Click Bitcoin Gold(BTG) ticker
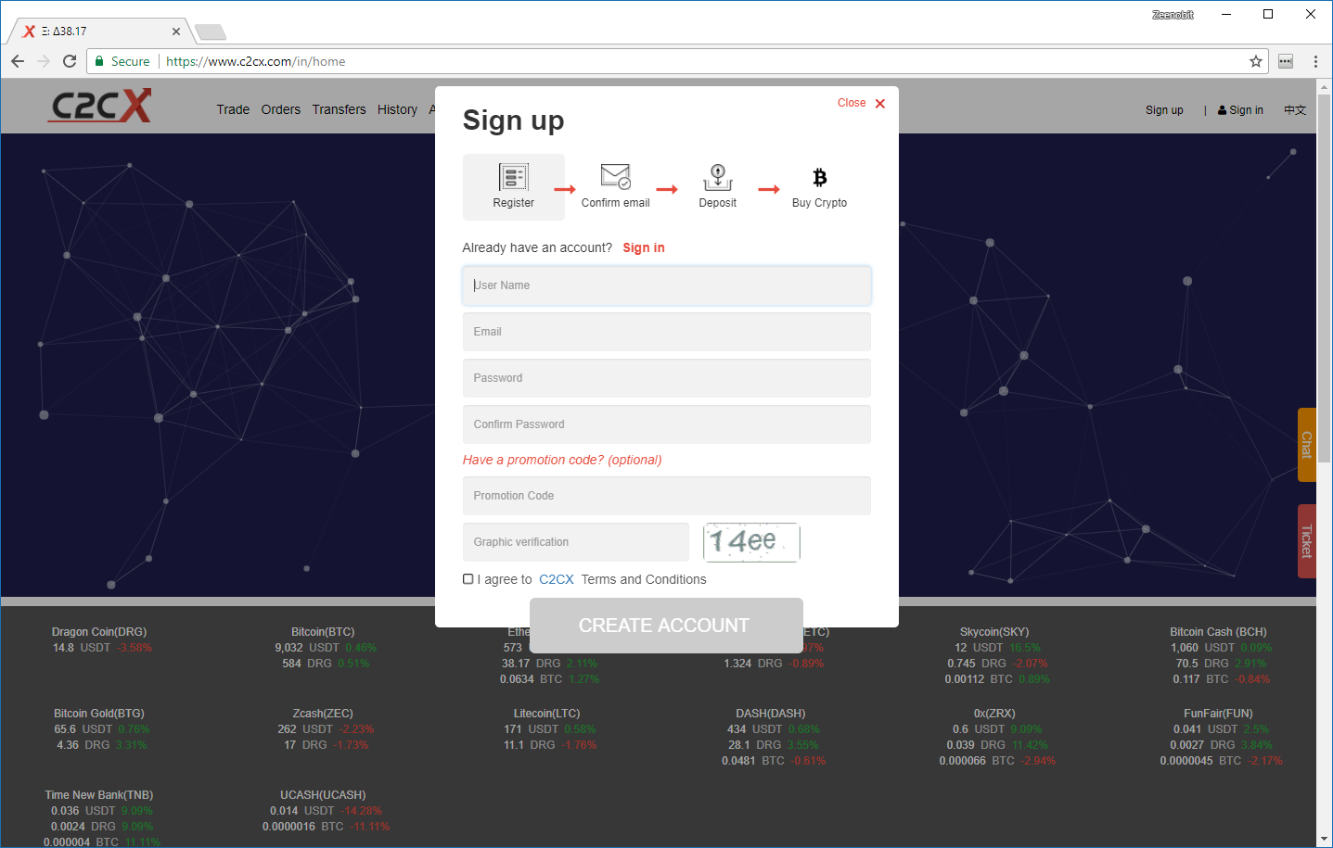1333x848 pixels. tap(99, 714)
